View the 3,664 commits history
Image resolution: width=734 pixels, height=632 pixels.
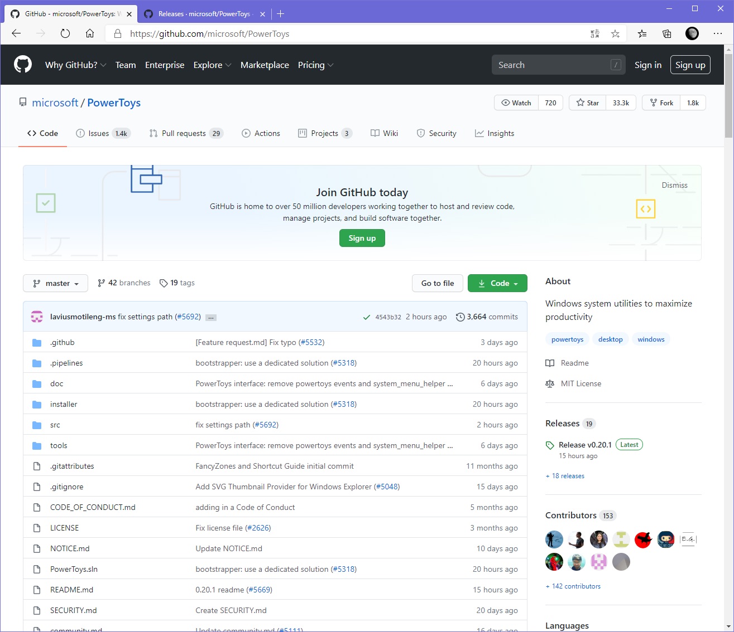click(x=487, y=317)
